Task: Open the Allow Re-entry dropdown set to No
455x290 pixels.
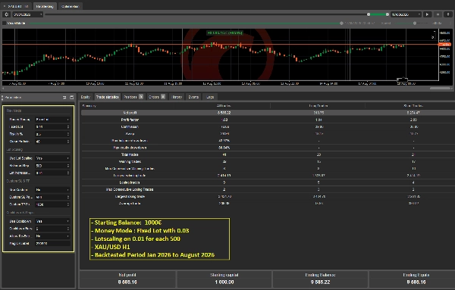Action: (52, 236)
